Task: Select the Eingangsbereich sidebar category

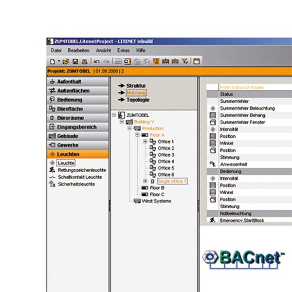Action: coord(78,127)
